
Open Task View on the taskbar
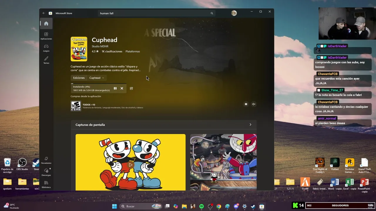coord(167,206)
